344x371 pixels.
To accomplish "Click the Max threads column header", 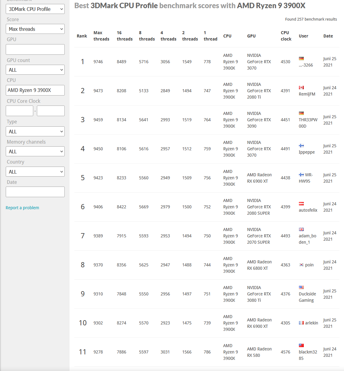I will 101,36.
